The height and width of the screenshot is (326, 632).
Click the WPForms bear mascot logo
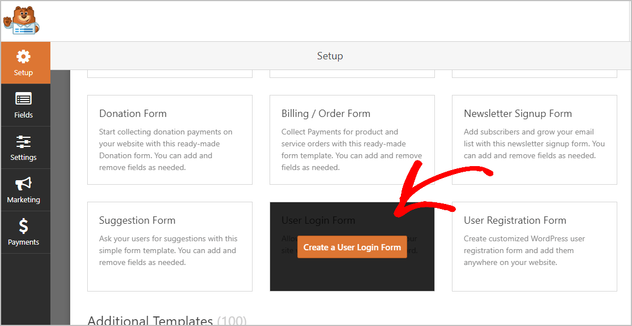pos(22,20)
